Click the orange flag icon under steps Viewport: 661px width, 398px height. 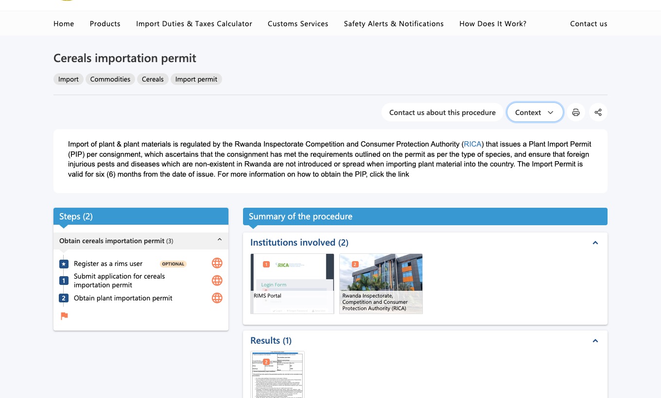[64, 316]
